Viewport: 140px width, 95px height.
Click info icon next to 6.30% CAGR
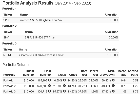point(64,80)
